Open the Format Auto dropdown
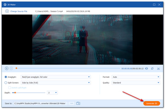 (x=136, y=77)
